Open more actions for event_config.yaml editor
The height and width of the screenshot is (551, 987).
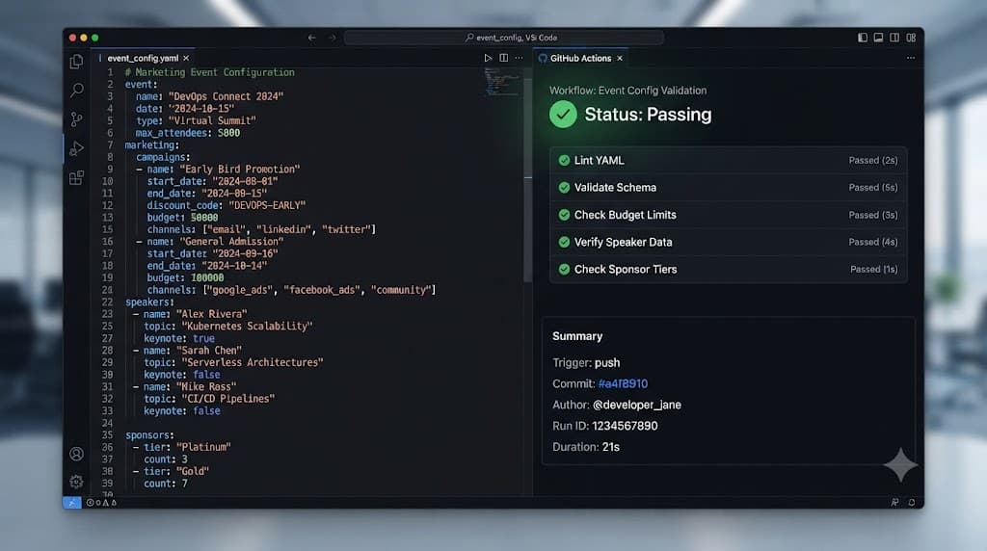tap(519, 58)
